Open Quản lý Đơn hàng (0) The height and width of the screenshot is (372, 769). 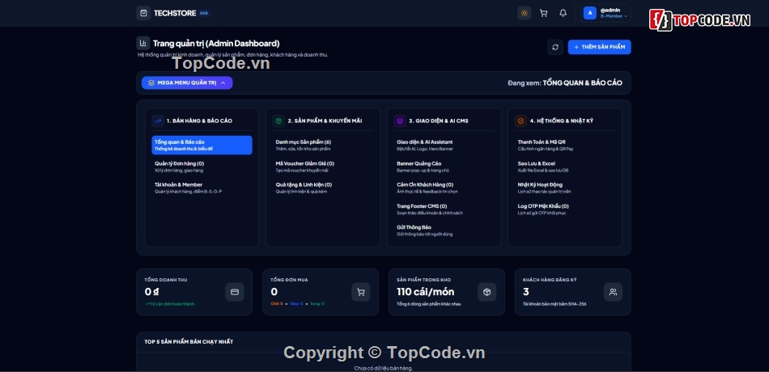coord(202,167)
